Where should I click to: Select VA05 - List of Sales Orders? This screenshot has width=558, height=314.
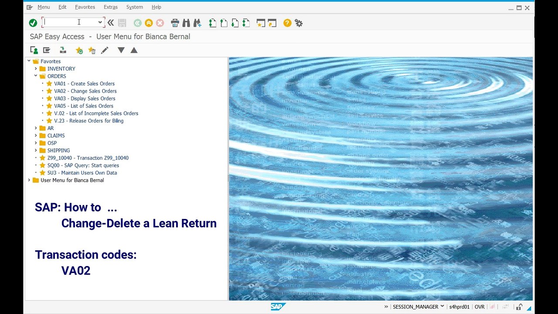click(84, 106)
